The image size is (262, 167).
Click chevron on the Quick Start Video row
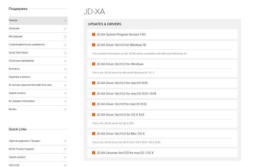click(65, 53)
